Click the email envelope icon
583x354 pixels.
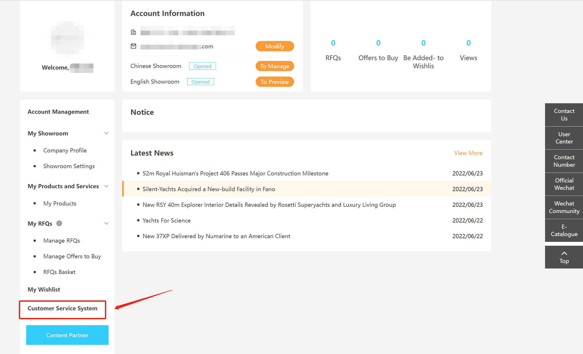[133, 46]
